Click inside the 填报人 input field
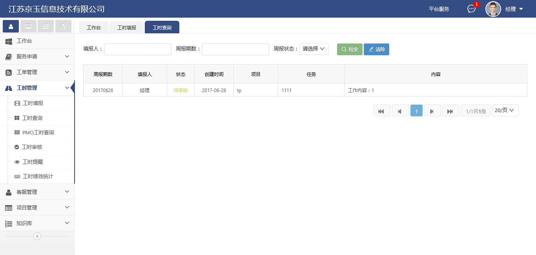536x255 pixels. tap(137, 49)
